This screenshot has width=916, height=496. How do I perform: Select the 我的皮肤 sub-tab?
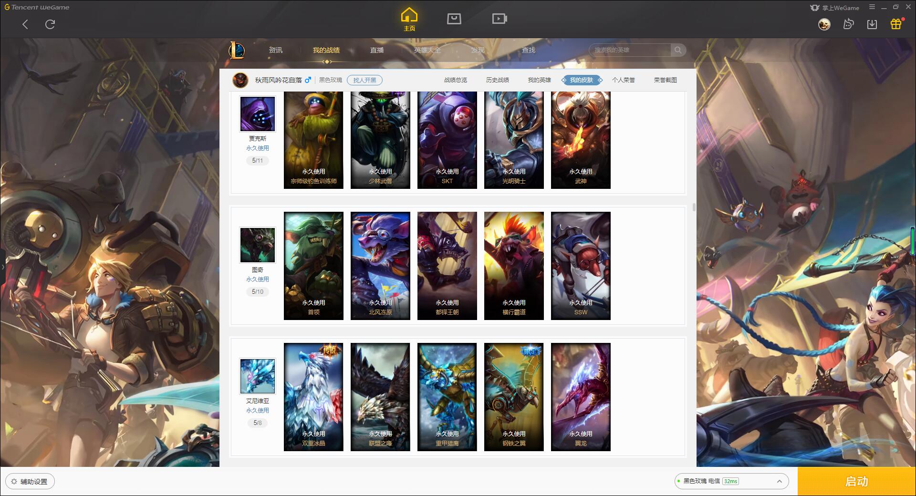coord(582,80)
